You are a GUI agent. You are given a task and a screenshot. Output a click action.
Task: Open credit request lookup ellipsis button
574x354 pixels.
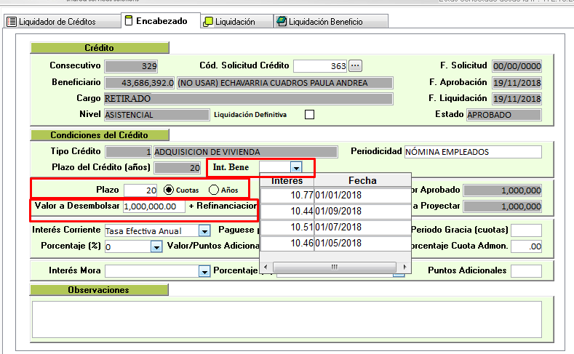click(x=355, y=65)
